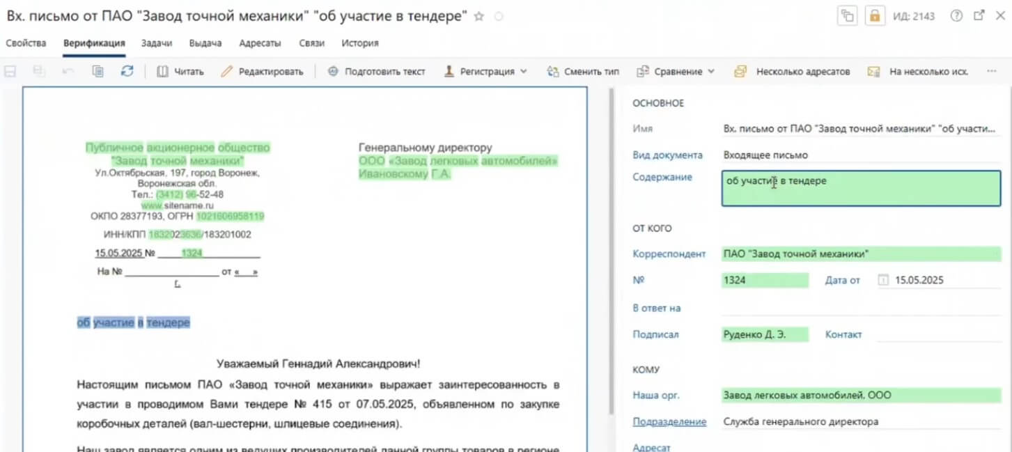
Task: Click Сменить тип in the toolbar
Action: (x=583, y=71)
